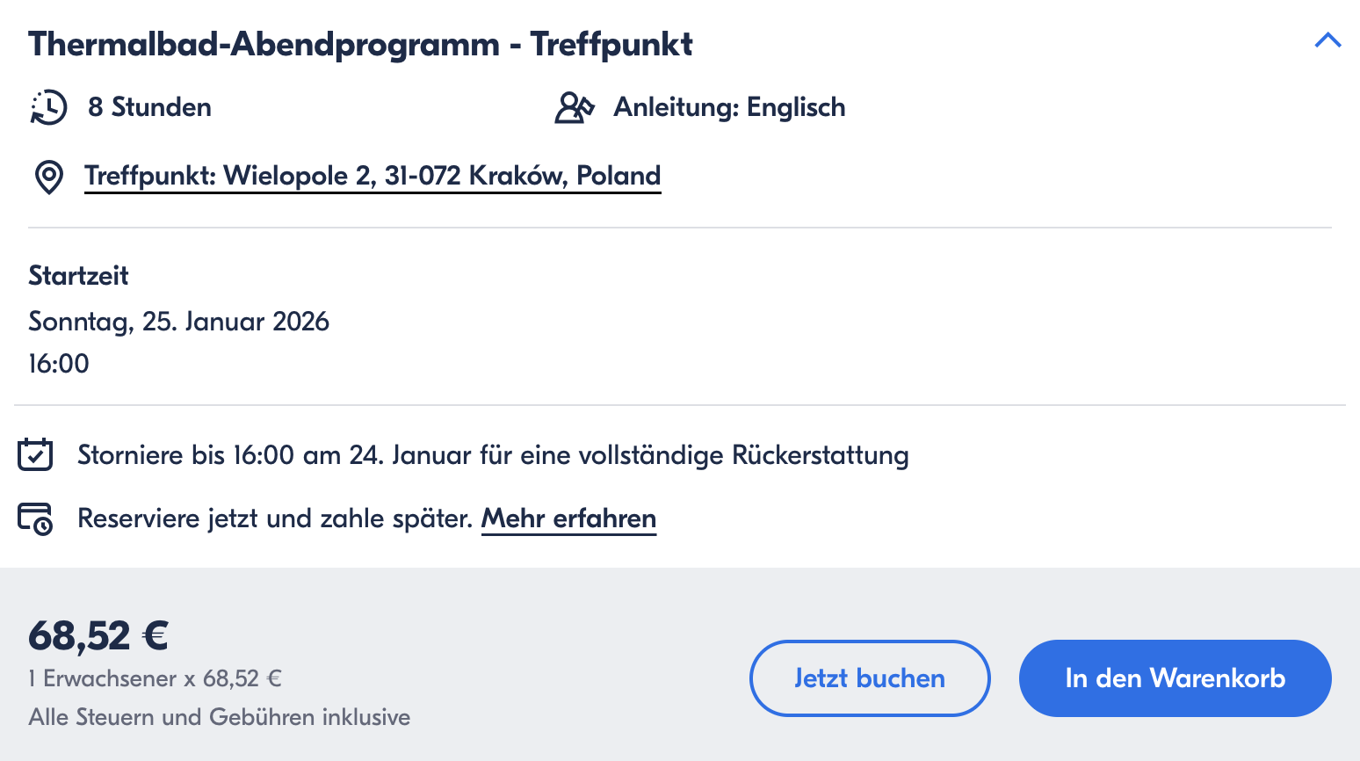1360x761 pixels.
Task: Click the large 68,52 € total price
Action: [98, 635]
